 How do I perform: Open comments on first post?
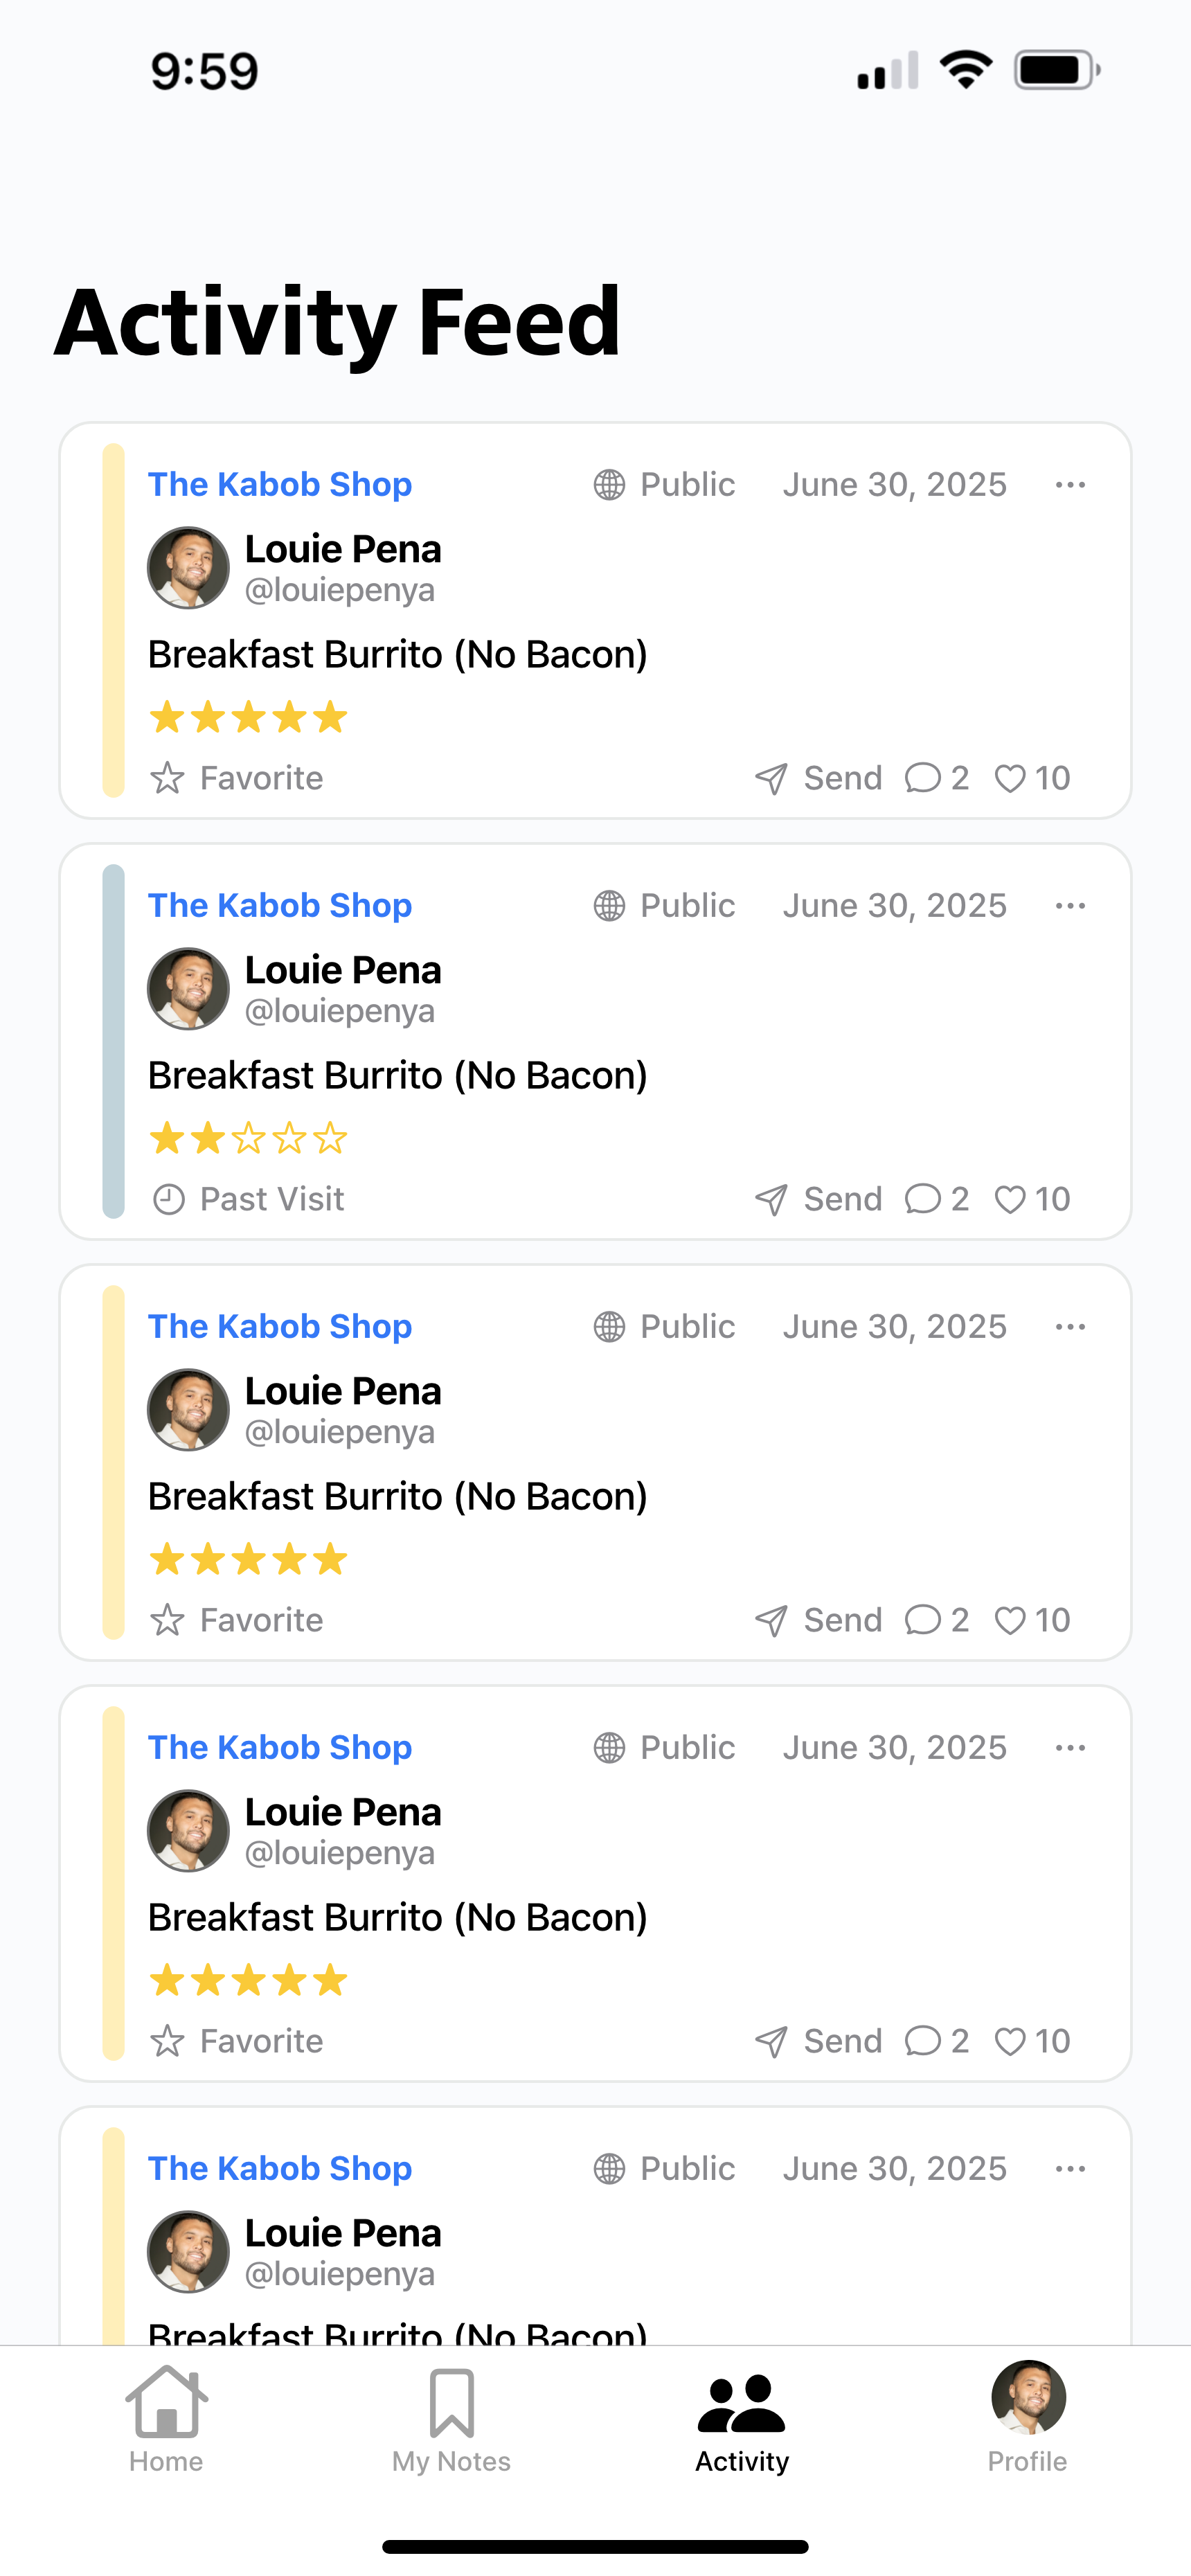click(x=923, y=778)
